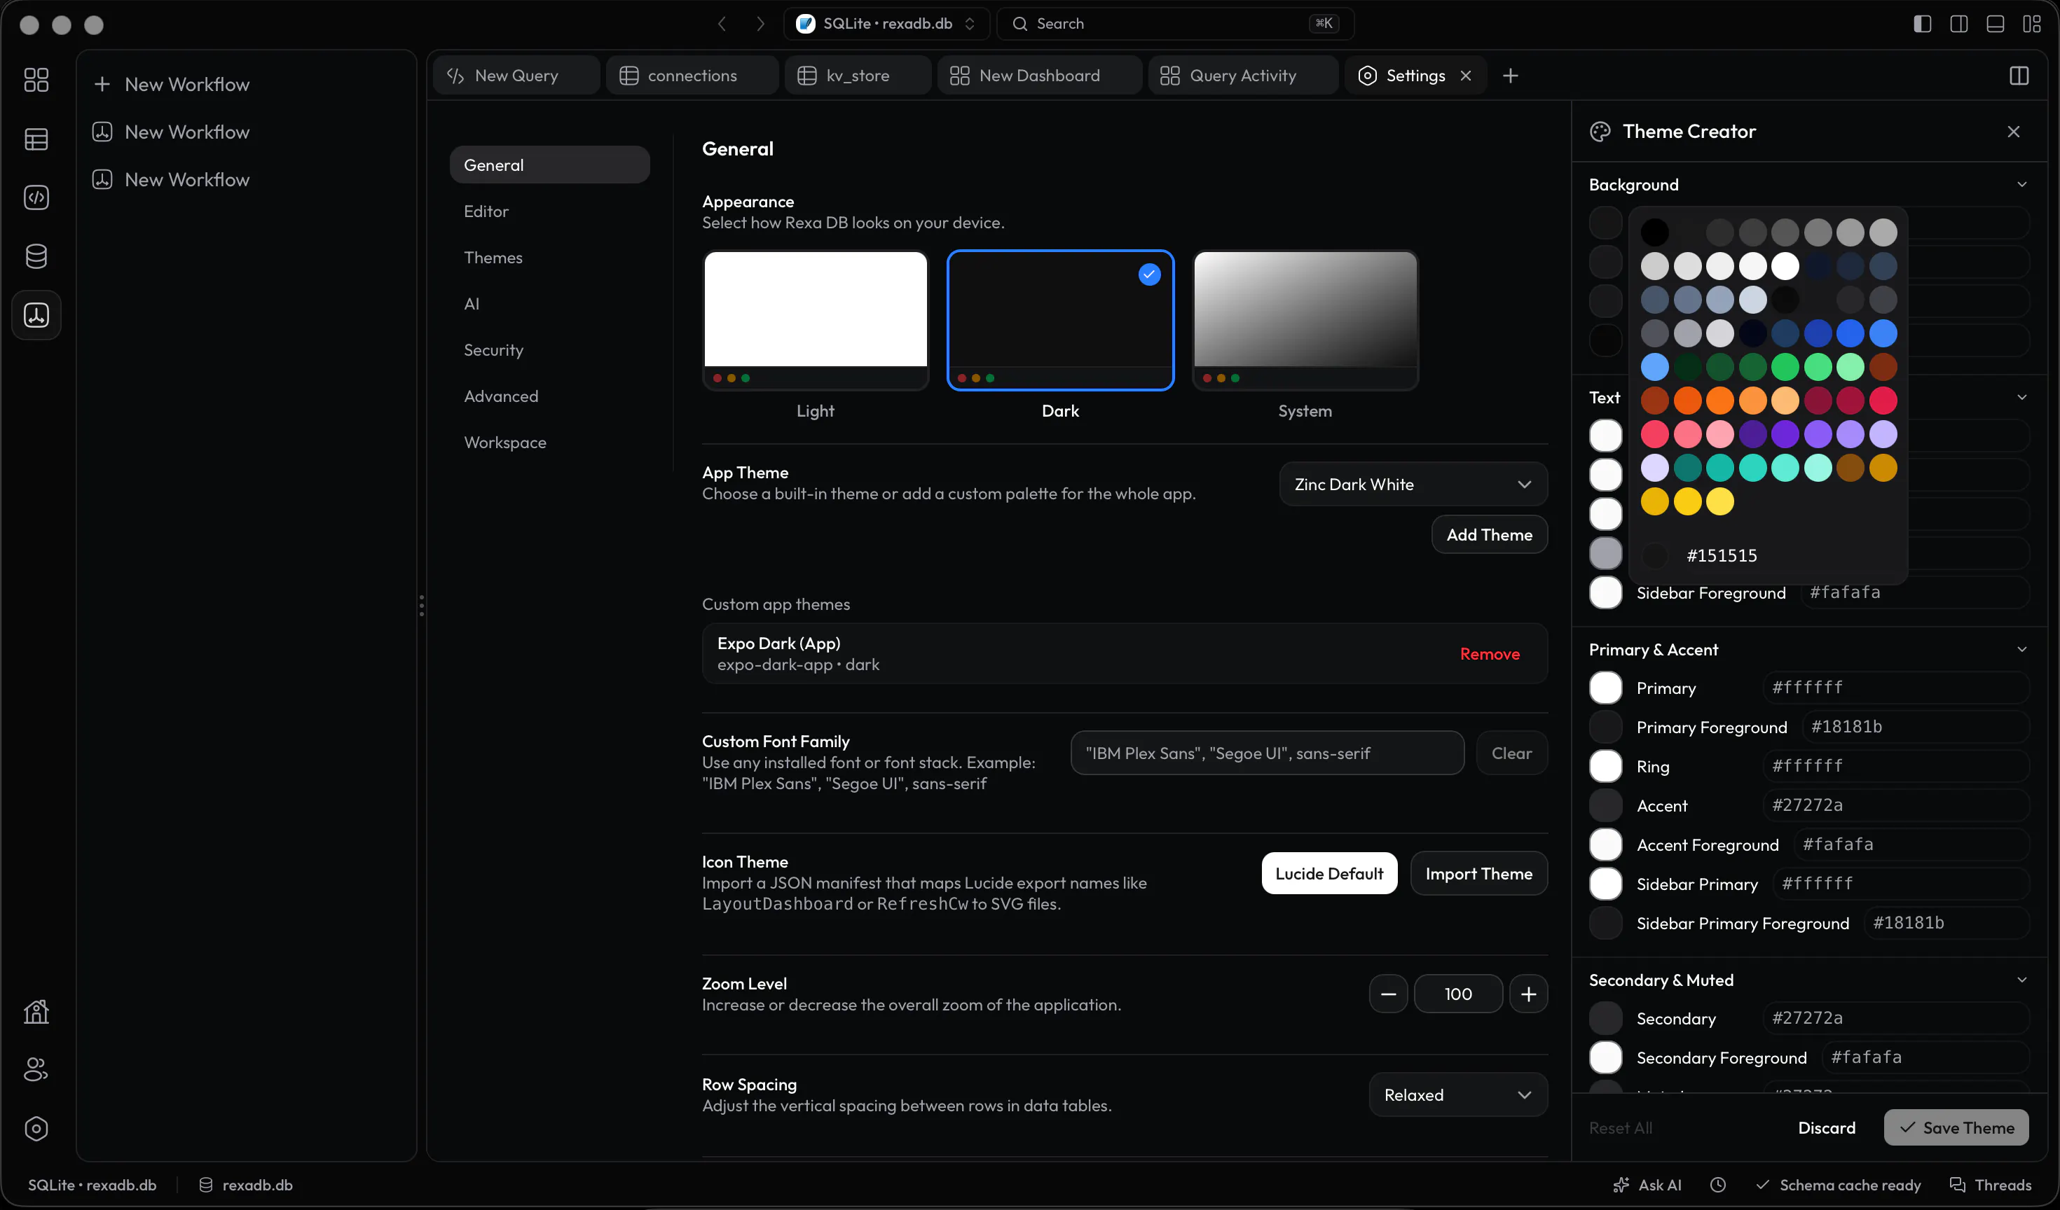Remove the Expo Dark (App) theme
Image resolution: width=2060 pixels, height=1210 pixels.
point(1490,653)
